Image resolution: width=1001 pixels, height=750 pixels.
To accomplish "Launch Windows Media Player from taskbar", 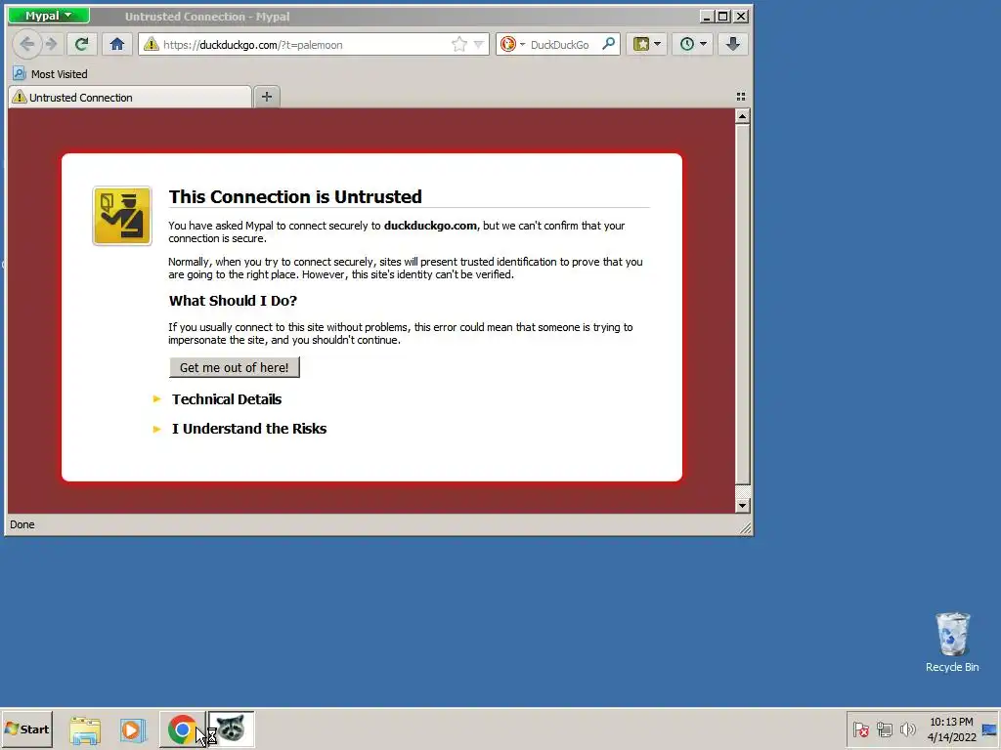I will click(x=133, y=729).
